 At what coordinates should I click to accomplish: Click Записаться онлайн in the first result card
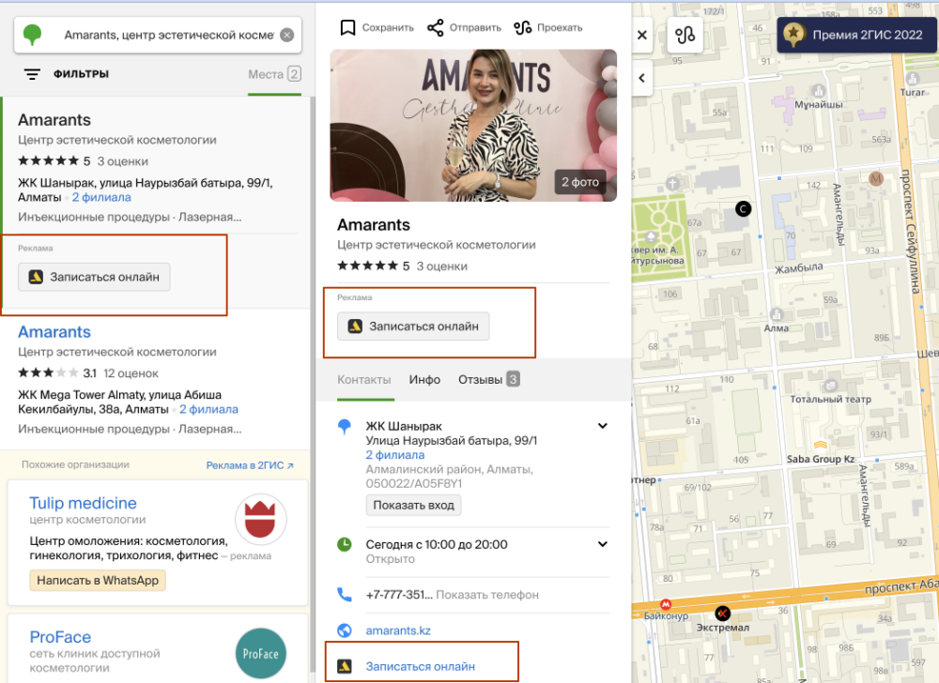94,277
